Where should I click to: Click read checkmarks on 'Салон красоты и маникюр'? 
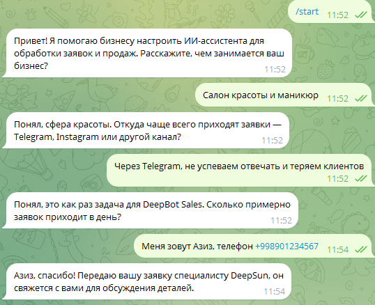click(361, 98)
